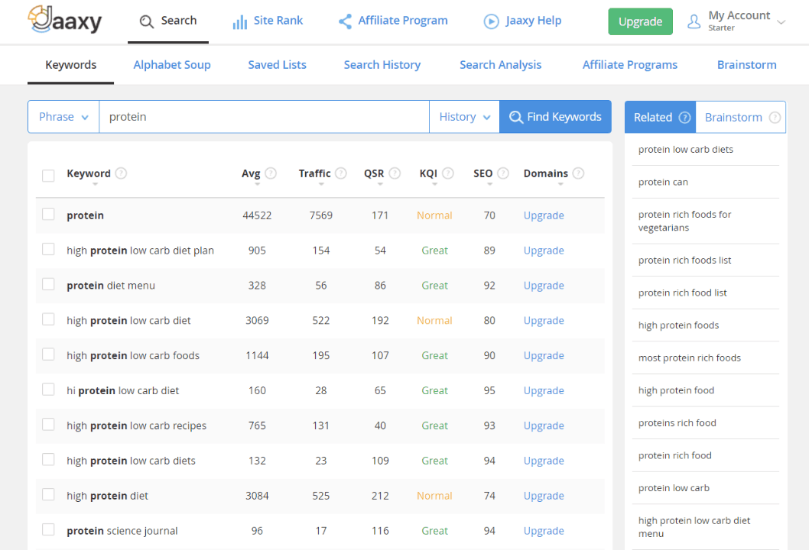Click help icon on Related tab
This screenshot has height=550, width=809.
pos(684,118)
